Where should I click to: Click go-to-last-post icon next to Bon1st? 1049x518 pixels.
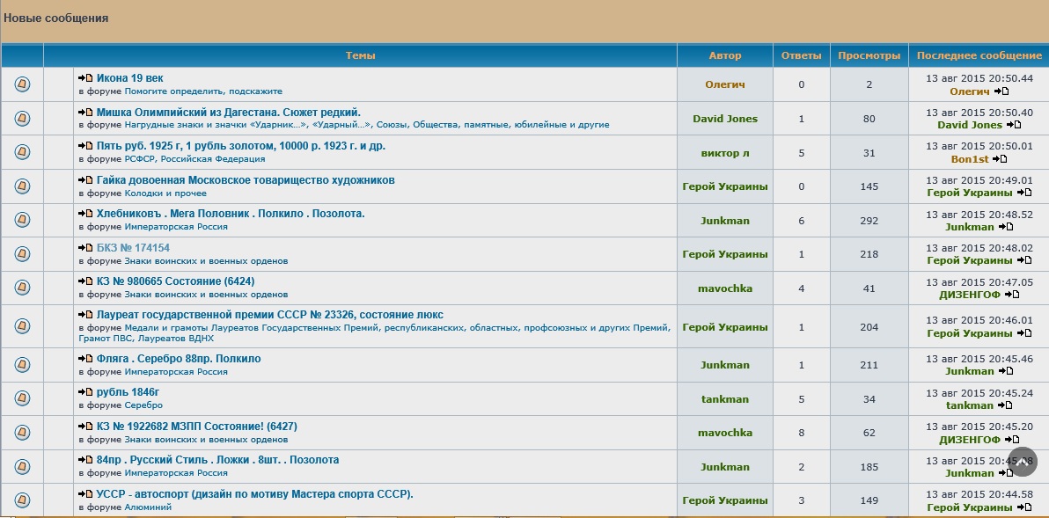pyautogui.click(x=1000, y=159)
